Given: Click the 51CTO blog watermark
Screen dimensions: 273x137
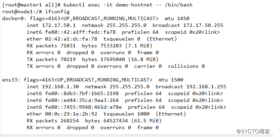Looking at the screenshot, I should tap(253, 131).
